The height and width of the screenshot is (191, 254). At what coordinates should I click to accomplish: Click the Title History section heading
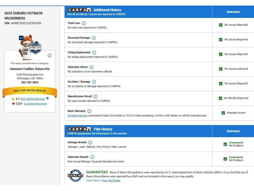[x=103, y=129]
